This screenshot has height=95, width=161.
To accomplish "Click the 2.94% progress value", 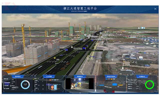I will (x=13, y=82).
